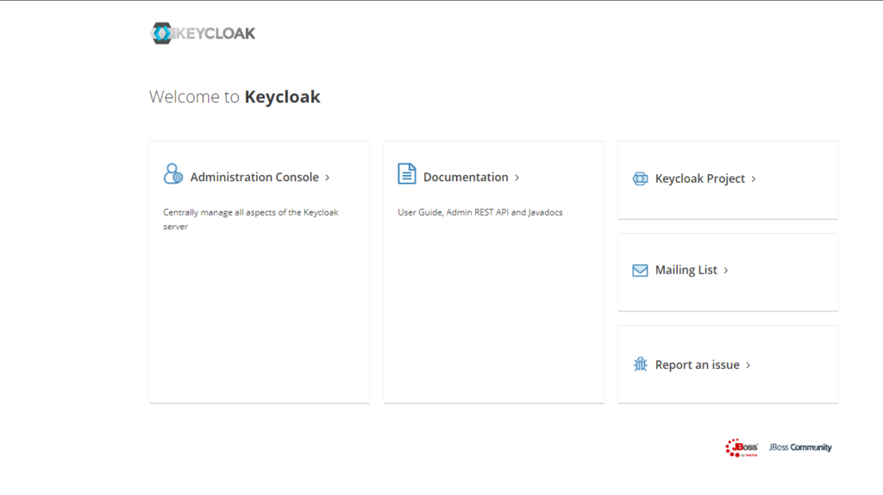Click the chevron beside Mailing List
Screen dimensions: 883x495
point(726,271)
